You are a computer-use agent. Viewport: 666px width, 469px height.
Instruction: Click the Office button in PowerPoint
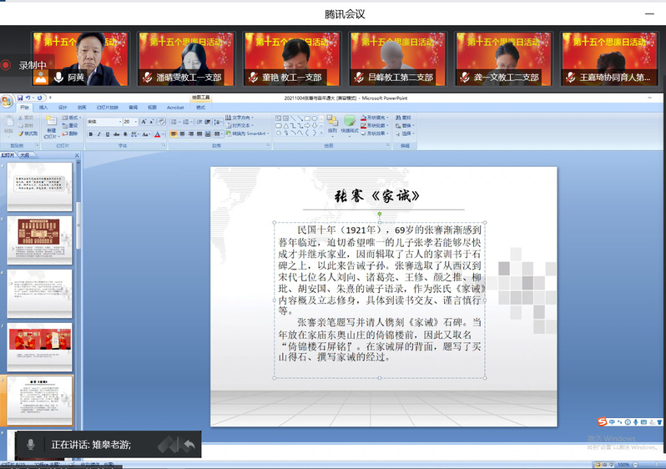tap(7, 102)
